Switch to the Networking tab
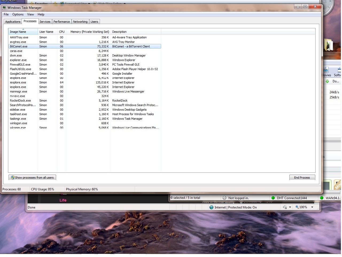Image resolution: width=342 pixels, height=257 pixels. click(x=80, y=22)
